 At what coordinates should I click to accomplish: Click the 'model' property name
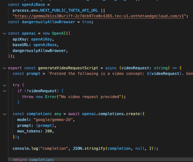23,120
